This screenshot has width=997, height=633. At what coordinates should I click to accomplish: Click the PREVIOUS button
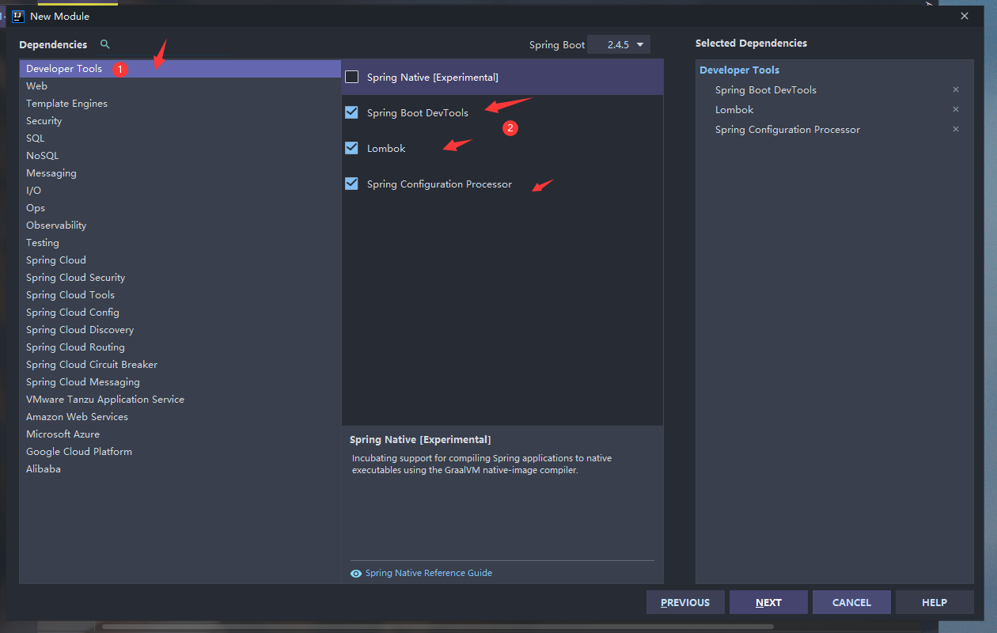(x=685, y=602)
